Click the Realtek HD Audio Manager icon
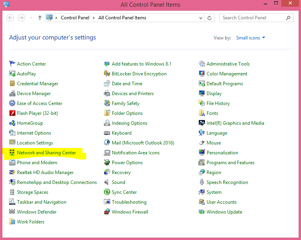301x240 pixels. click(12, 172)
